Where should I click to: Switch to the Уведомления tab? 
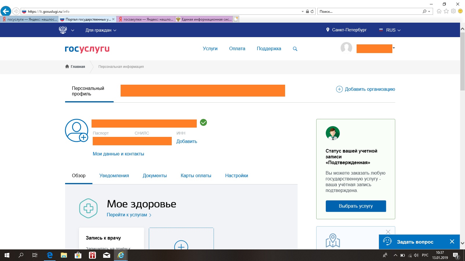[x=114, y=175]
